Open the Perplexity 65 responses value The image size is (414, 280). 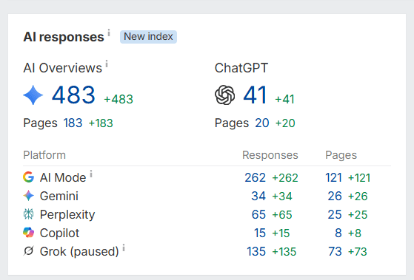pos(258,214)
